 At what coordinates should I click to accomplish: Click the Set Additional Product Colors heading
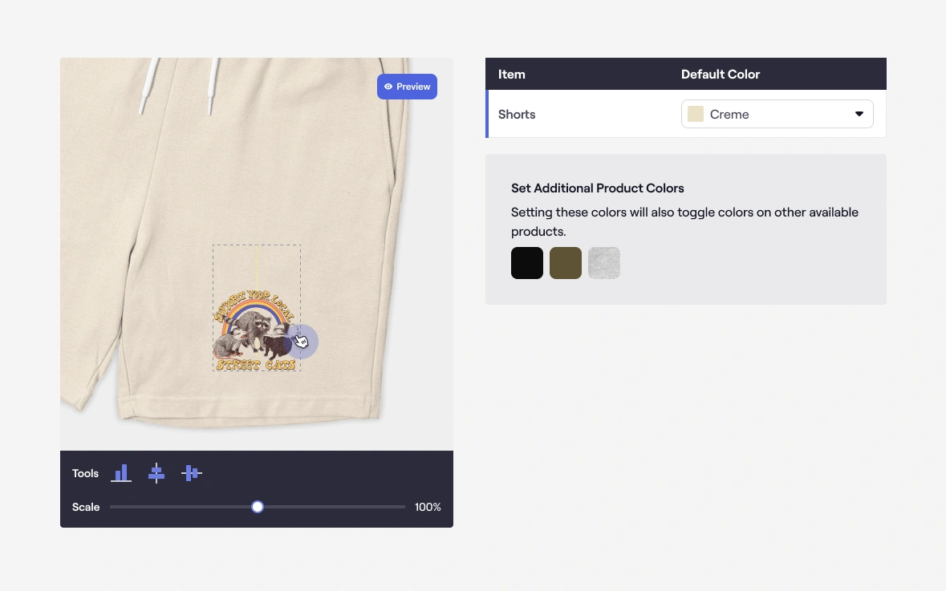597,188
